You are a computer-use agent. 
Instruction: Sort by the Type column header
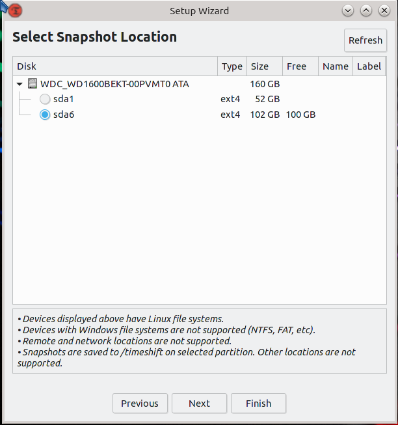point(232,66)
